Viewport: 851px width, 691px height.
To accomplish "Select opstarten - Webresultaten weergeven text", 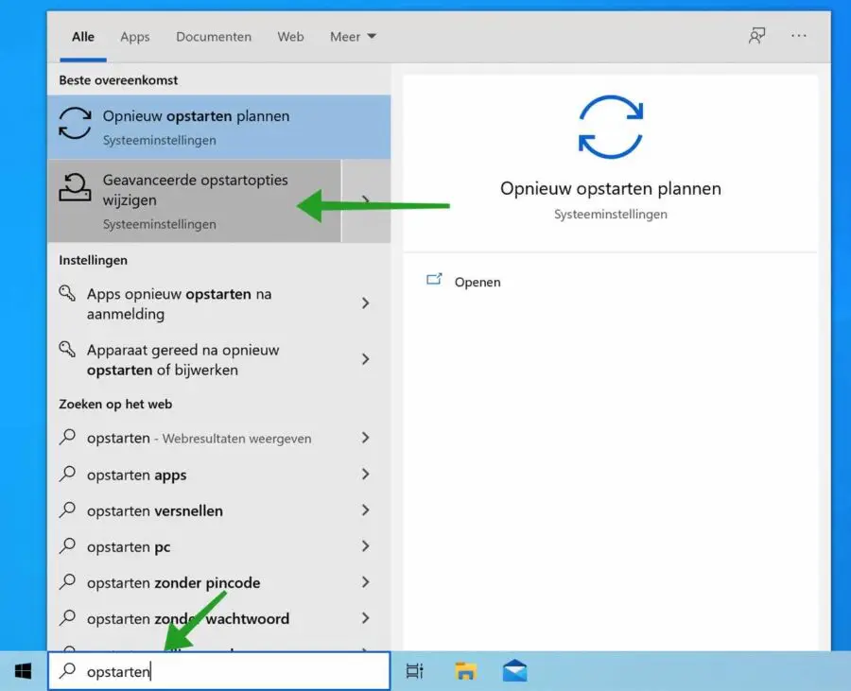I will click(200, 439).
